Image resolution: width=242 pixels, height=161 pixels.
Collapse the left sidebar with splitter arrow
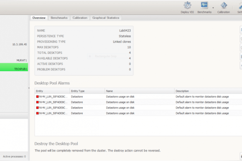(29, 88)
